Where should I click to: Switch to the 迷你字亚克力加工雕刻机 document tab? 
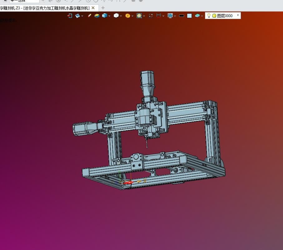pos(45,8)
